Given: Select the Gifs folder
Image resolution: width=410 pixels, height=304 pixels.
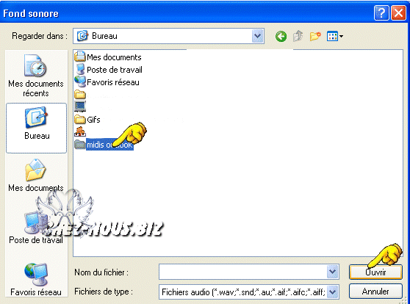Looking at the screenshot, I should (87, 120).
